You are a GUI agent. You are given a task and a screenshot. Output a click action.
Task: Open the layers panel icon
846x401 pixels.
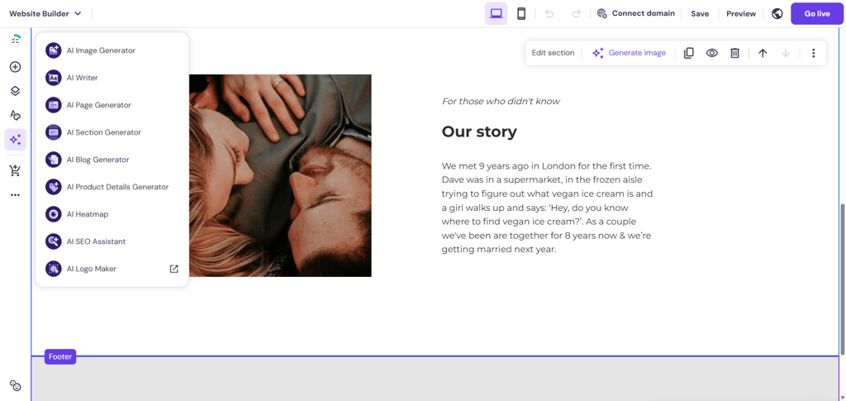[15, 91]
